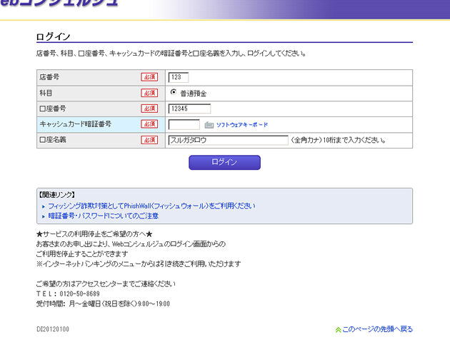Click arrow bullet before PhishWall link
450x342 pixels.
[x=44, y=206]
